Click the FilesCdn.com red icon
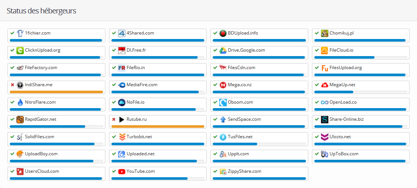This screenshot has width=417, height=188. [x=223, y=68]
